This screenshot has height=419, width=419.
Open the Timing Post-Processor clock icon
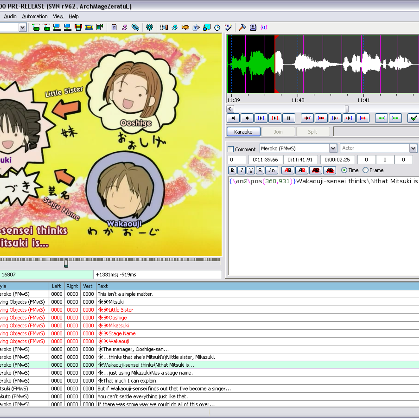217,27
